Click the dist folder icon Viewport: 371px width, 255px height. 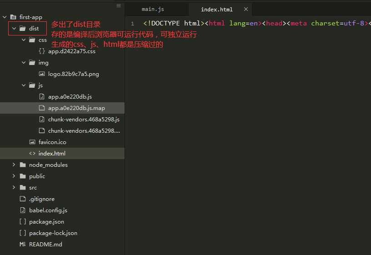[23, 28]
